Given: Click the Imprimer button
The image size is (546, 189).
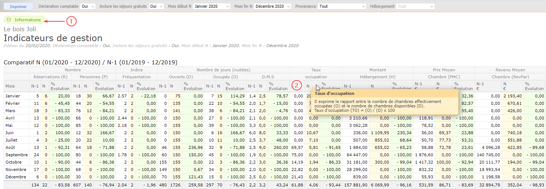Looking at the screenshot, I should pyautogui.click(x=18, y=6).
